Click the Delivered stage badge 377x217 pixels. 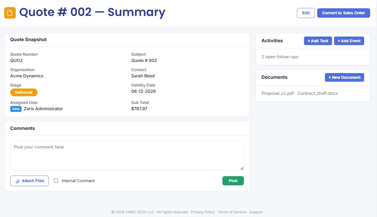point(24,93)
